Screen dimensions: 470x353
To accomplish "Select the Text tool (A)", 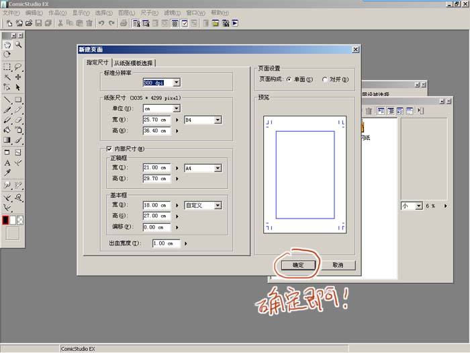I will pyautogui.click(x=7, y=163).
